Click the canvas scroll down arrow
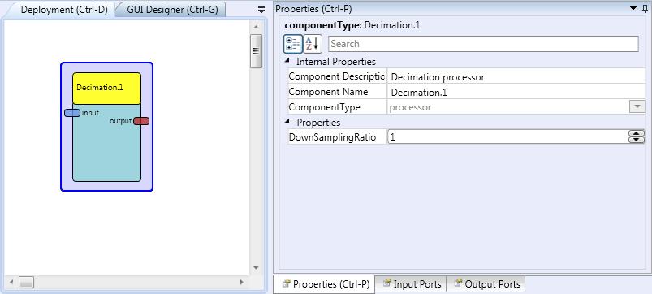The width and height of the screenshot is (652, 294). coord(256,268)
